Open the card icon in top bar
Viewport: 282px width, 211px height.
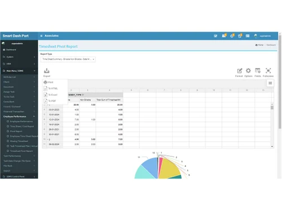click(248, 36)
